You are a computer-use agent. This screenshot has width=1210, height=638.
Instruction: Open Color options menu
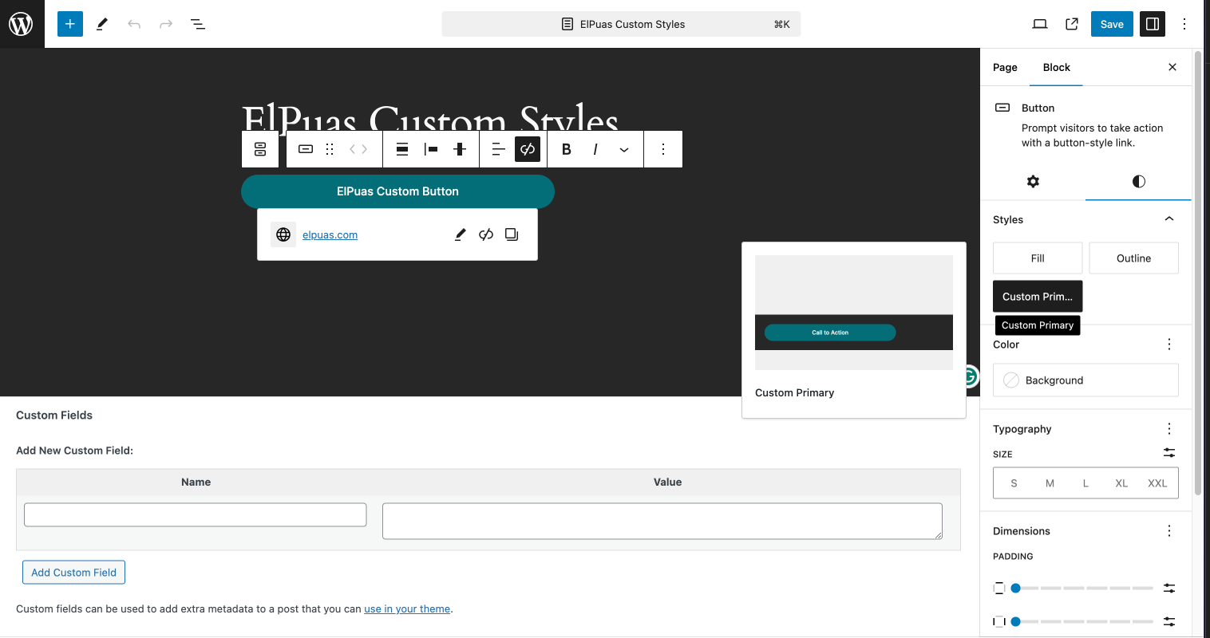[x=1169, y=345]
